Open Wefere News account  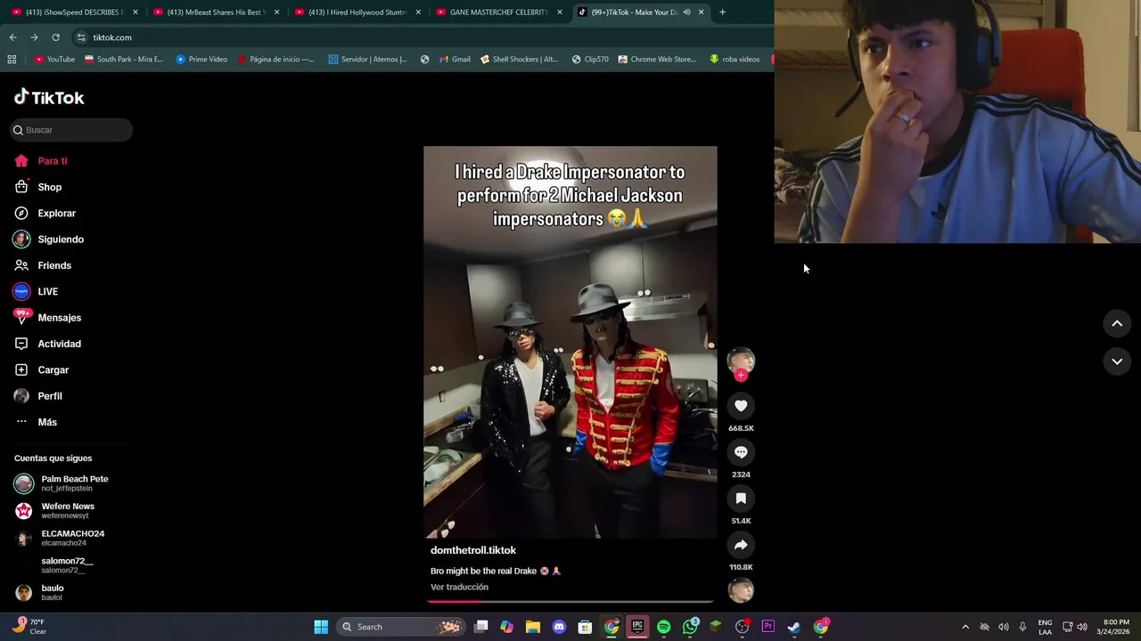(53, 511)
